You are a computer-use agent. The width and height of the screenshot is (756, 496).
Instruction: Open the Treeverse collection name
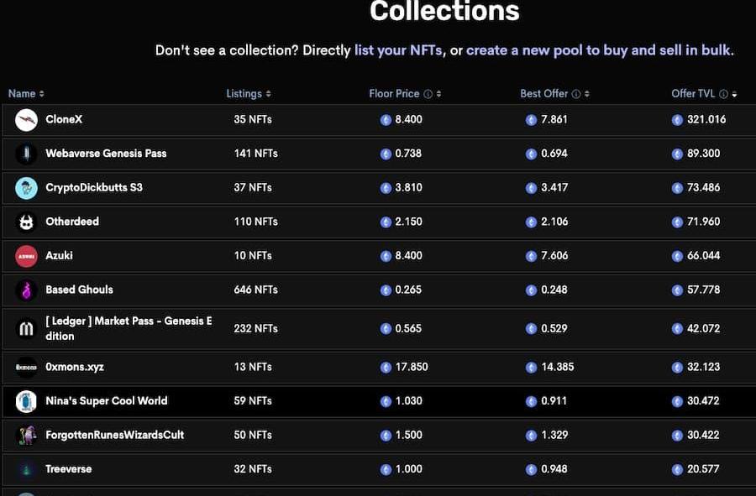point(69,469)
